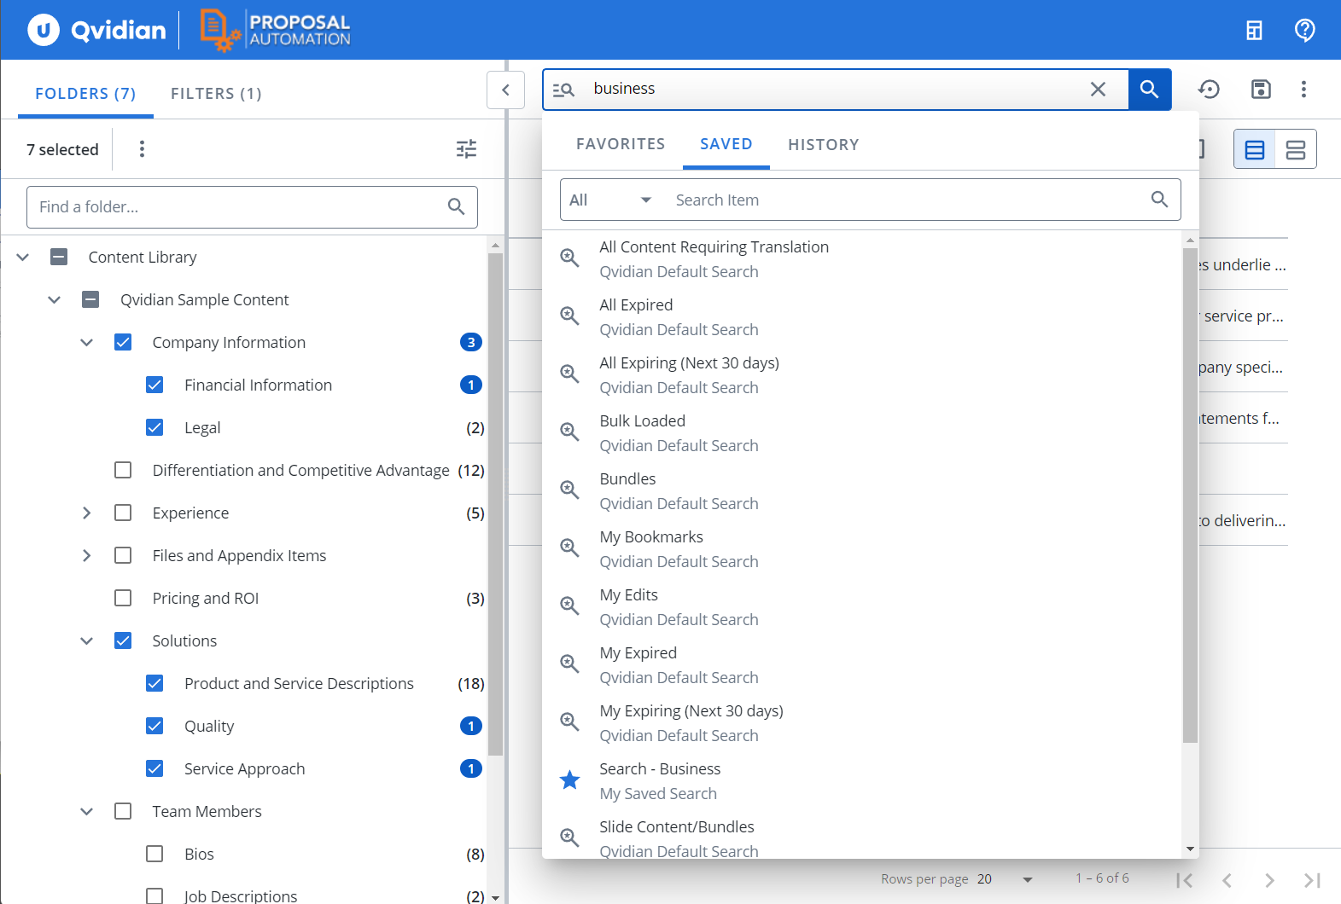Open the search history clock icon

tap(1209, 90)
